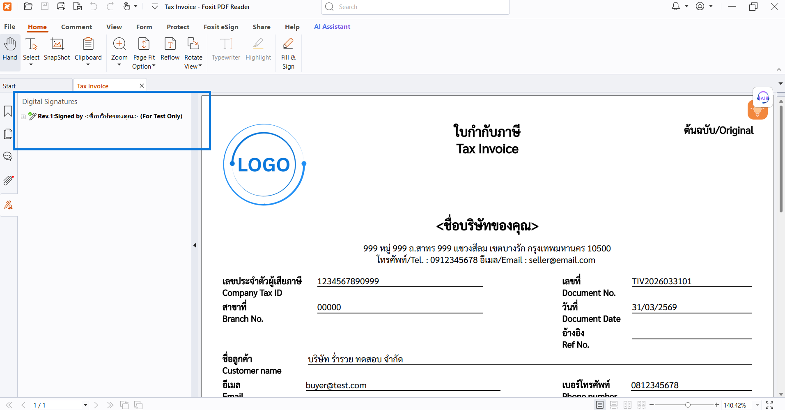
Task: Switch to single page view mode
Action: pos(600,405)
